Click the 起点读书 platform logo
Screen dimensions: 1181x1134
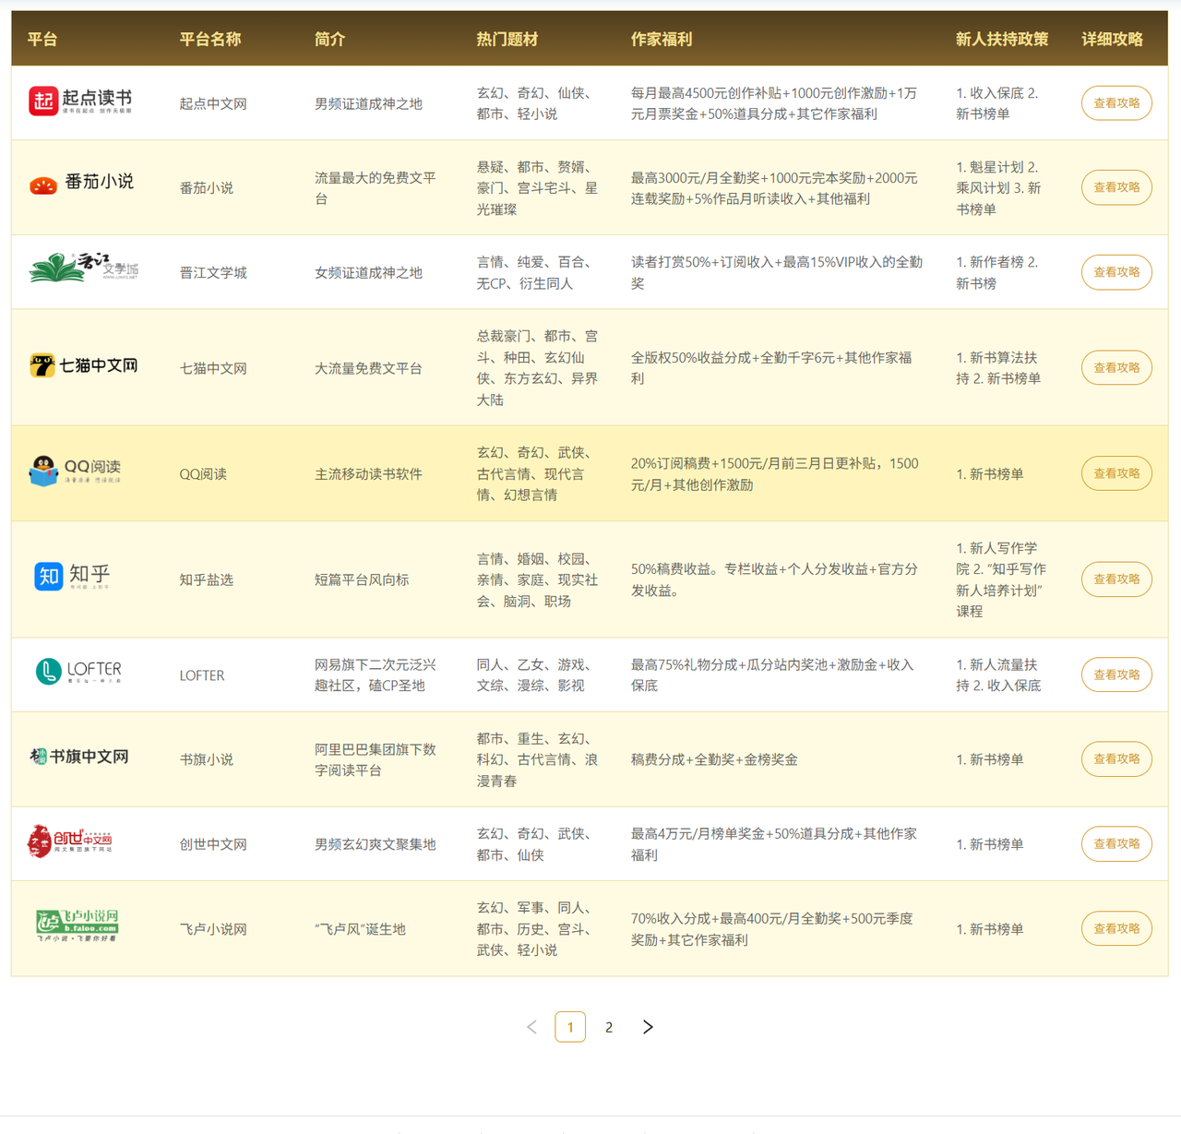coord(80,101)
